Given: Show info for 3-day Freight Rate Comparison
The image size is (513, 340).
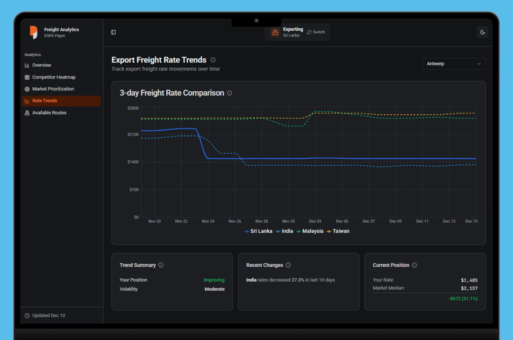Looking at the screenshot, I should coord(230,93).
